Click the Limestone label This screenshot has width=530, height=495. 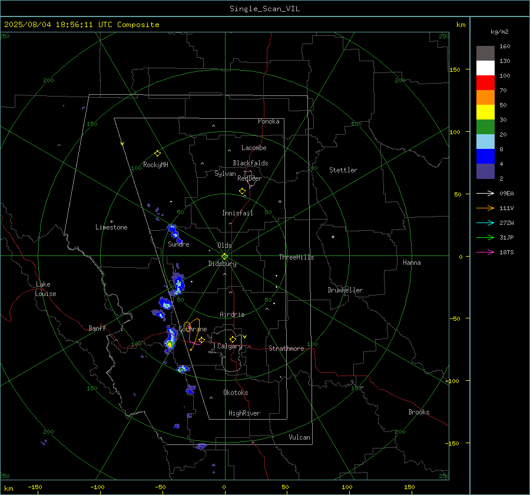111,227
